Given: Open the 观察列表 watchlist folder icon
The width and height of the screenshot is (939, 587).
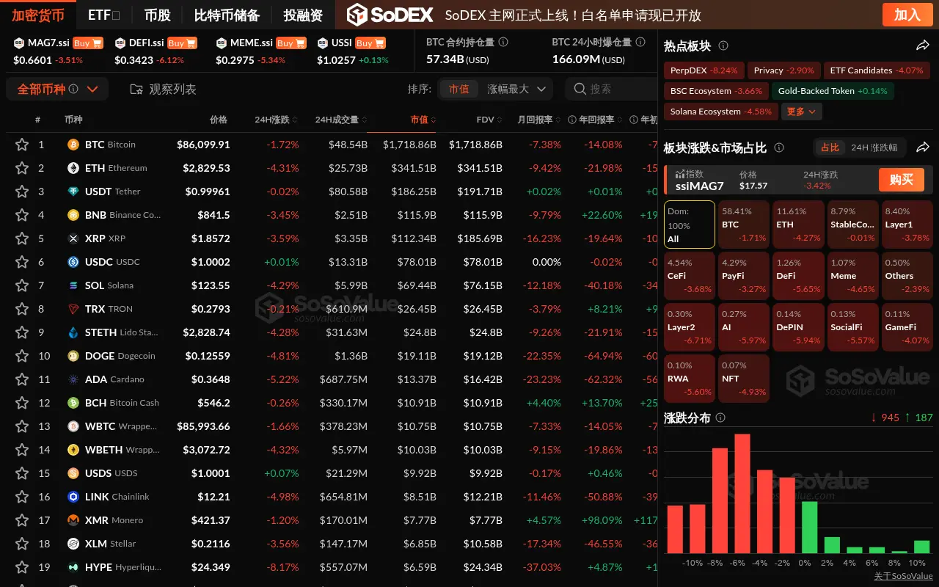Looking at the screenshot, I should 135,88.
